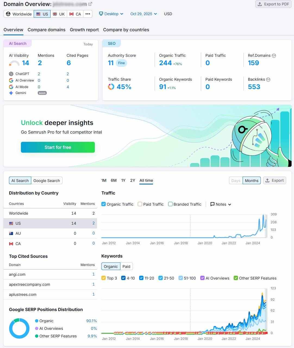Toggle the 11-20 positions checkbox
The image size is (294, 348).
click(x=141, y=278)
